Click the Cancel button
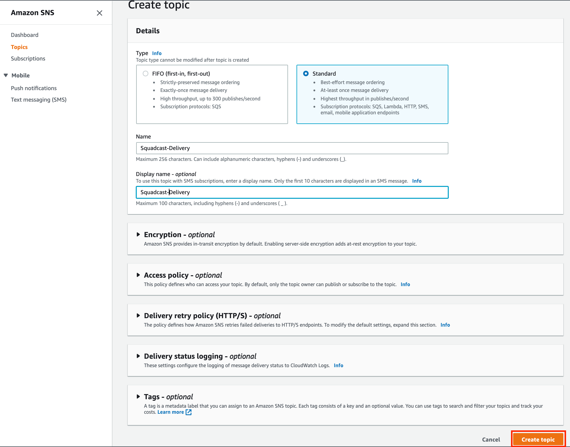The height and width of the screenshot is (447, 570). coord(491,439)
